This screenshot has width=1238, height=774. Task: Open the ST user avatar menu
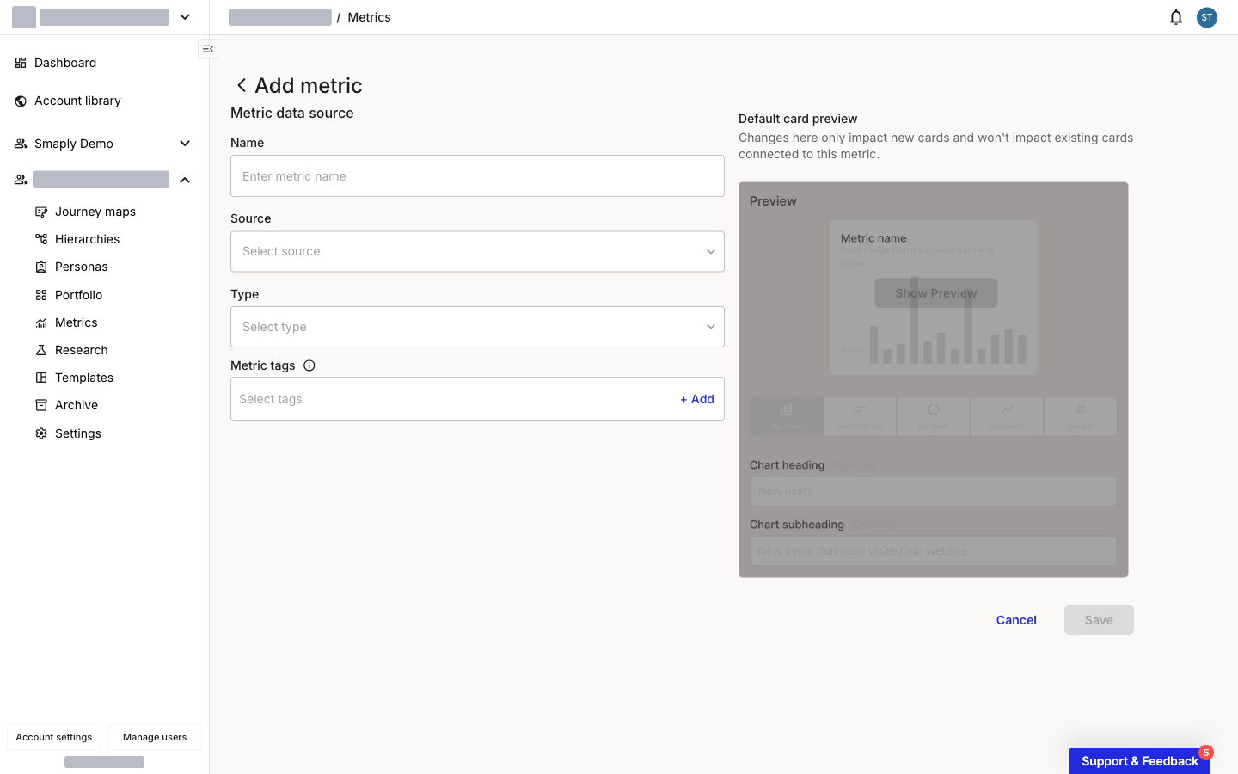tap(1207, 17)
